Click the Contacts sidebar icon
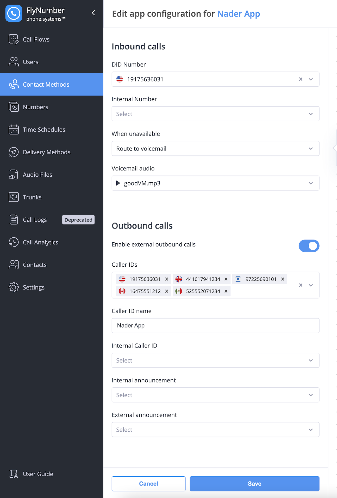Screen dimensions: 337x498 click(14, 265)
